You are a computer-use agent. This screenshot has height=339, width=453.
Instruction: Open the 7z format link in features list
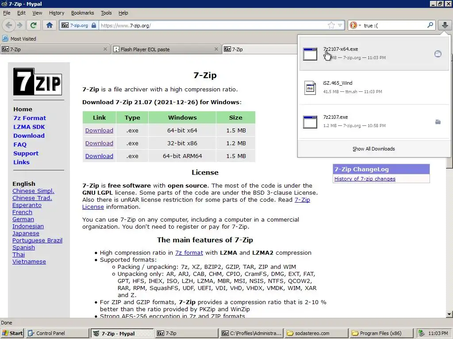tap(189, 253)
